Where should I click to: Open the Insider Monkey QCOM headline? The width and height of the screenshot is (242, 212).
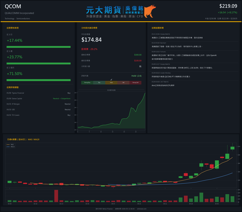(171, 76)
